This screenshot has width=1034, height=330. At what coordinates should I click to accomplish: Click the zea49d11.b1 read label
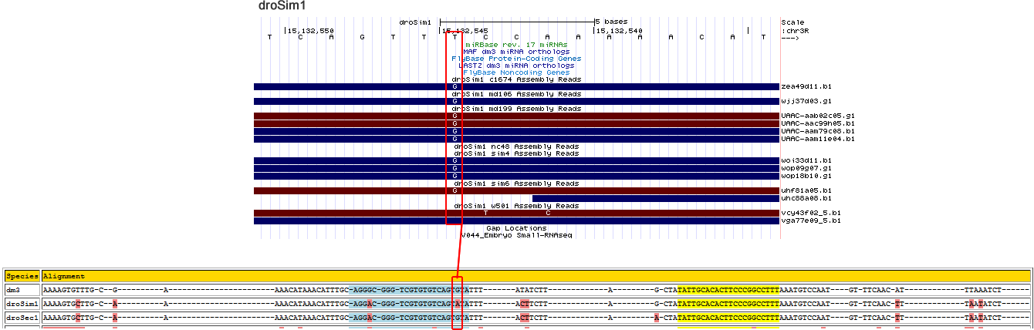point(806,87)
